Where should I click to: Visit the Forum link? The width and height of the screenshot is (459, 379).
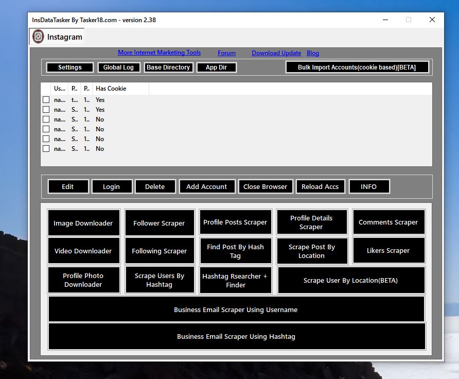[226, 53]
